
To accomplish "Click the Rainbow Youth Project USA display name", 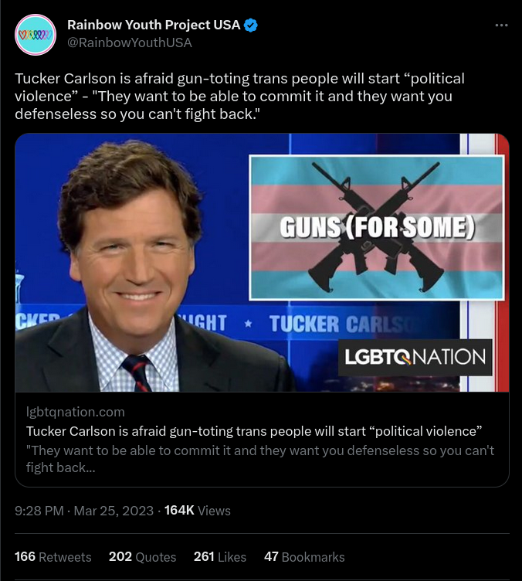I will coord(154,25).
